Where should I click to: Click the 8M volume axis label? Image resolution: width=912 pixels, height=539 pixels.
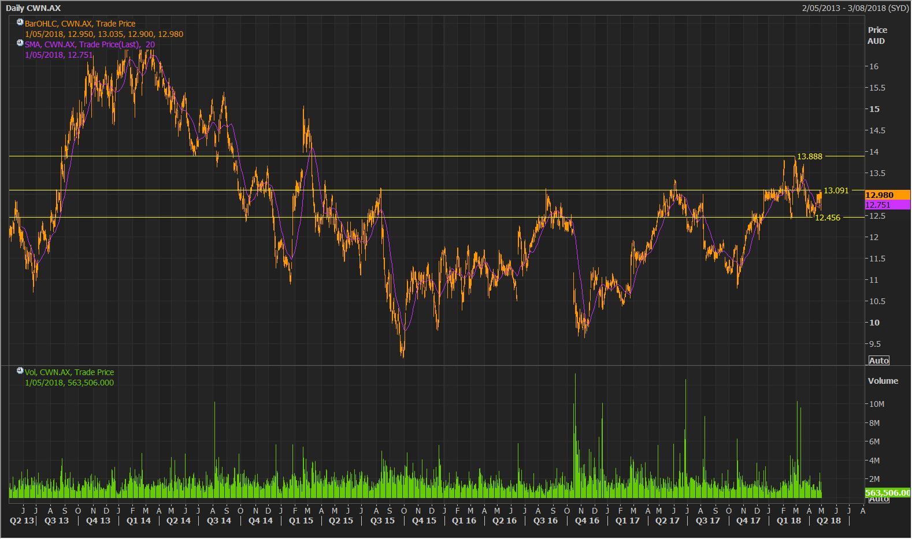tap(874, 423)
